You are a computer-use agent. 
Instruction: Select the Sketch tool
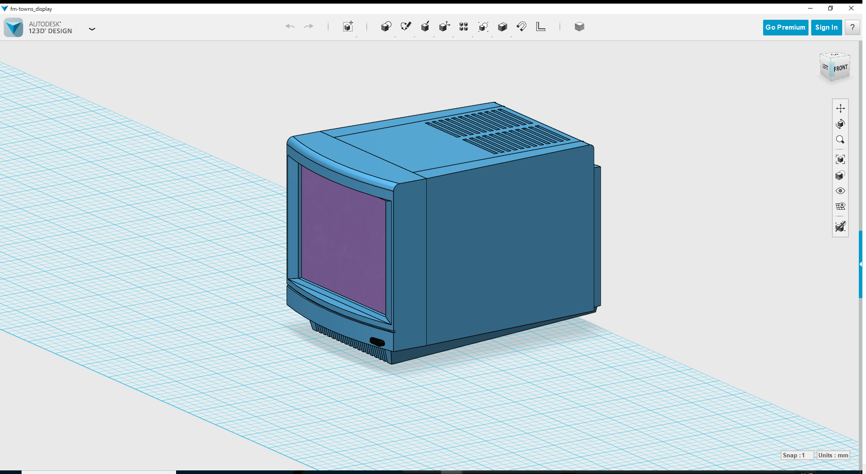click(406, 26)
